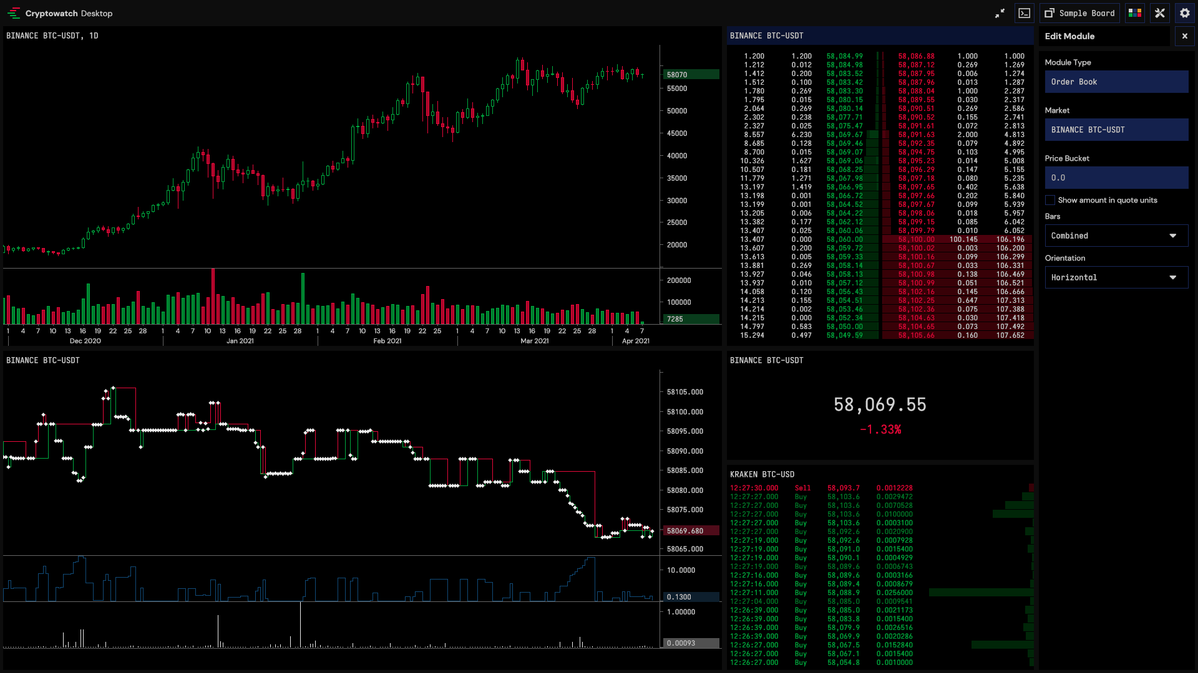Open the color theme palette icon
The image size is (1198, 673).
tap(1135, 13)
